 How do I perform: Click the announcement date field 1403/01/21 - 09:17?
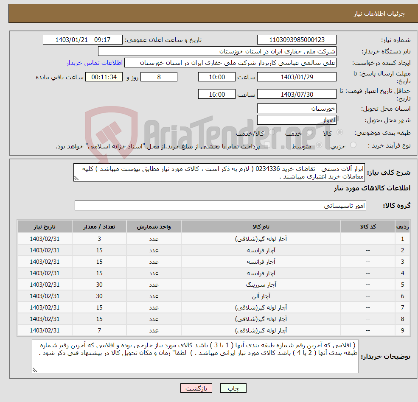click(83, 40)
